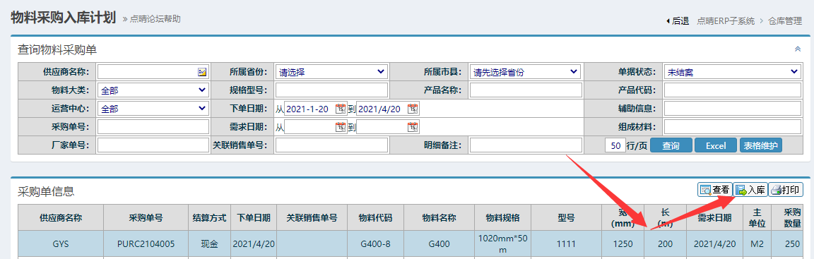The width and height of the screenshot is (814, 259).
Task: Click the 打印 print button
Action: tap(786, 190)
